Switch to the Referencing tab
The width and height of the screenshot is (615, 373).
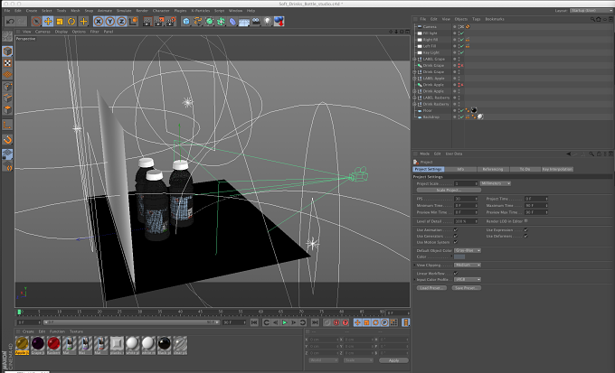pyautogui.click(x=493, y=169)
